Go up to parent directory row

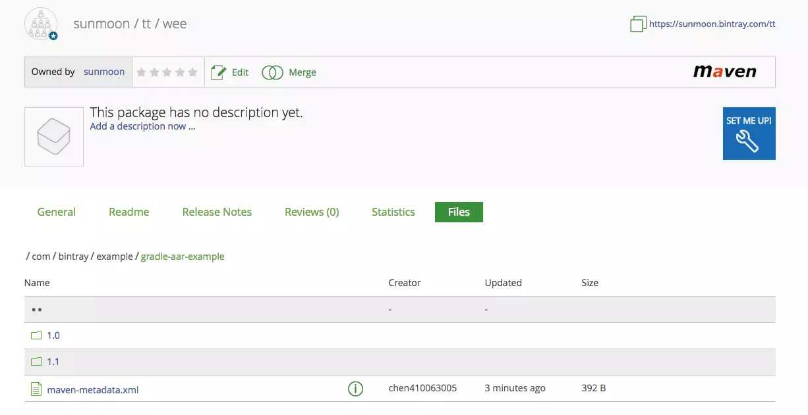(400, 309)
